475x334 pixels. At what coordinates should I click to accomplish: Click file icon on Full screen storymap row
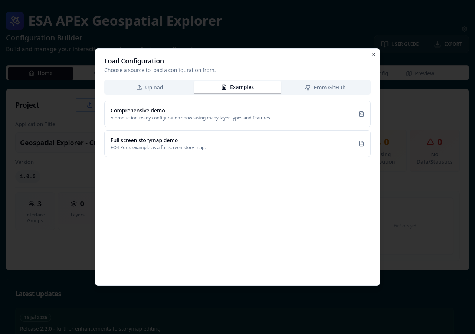coord(361,144)
